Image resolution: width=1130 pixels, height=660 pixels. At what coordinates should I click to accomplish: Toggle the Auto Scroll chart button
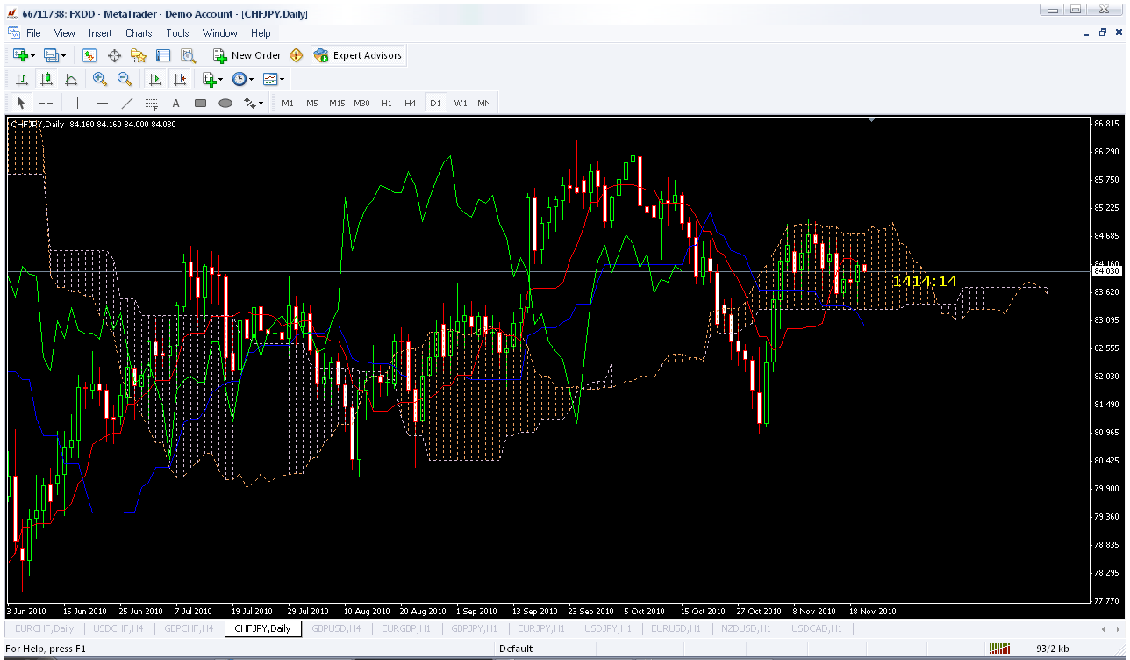click(154, 79)
